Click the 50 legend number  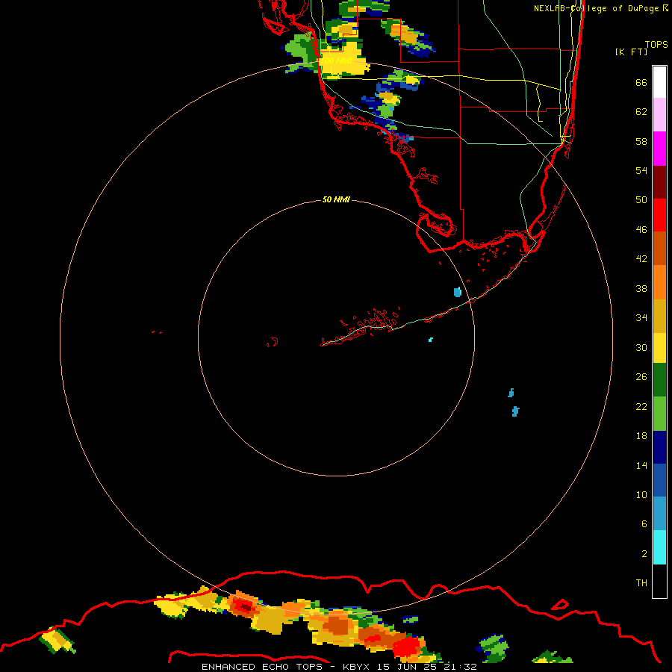(x=641, y=200)
